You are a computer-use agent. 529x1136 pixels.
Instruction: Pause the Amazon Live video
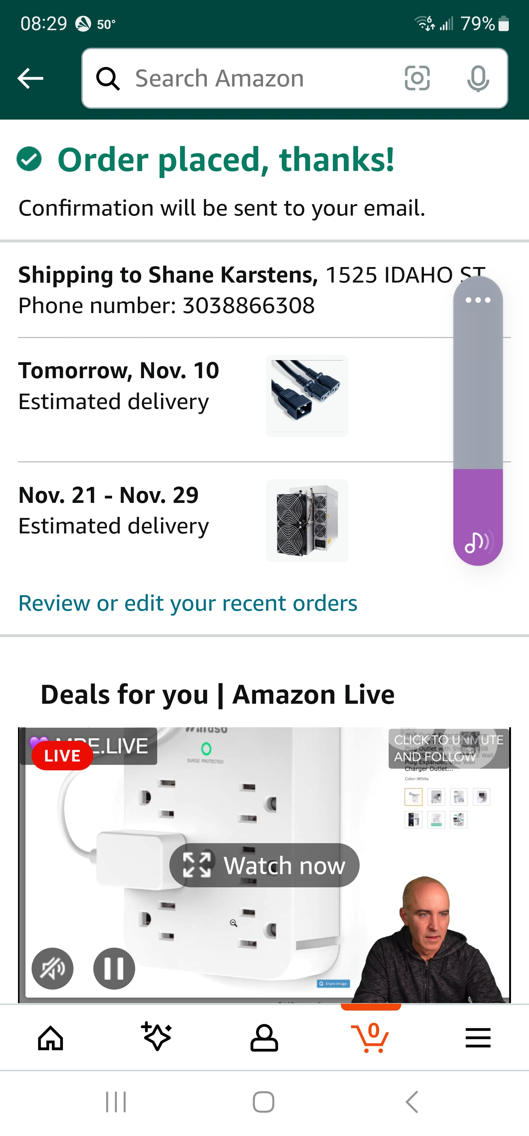(x=114, y=968)
